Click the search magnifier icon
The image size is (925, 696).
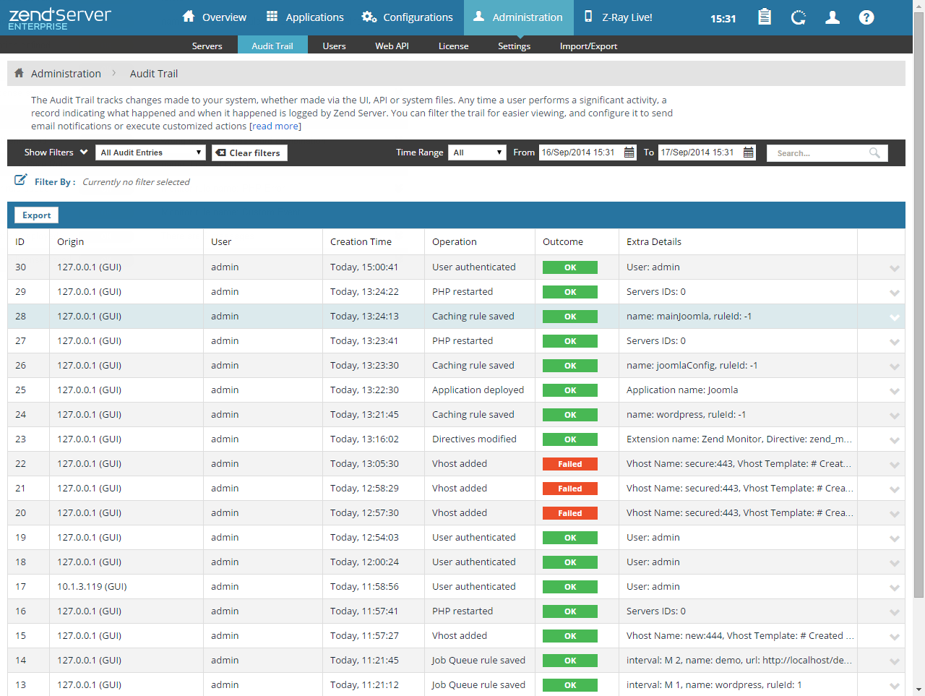click(874, 152)
